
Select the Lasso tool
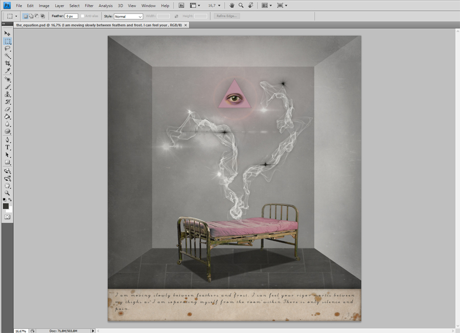(8, 49)
